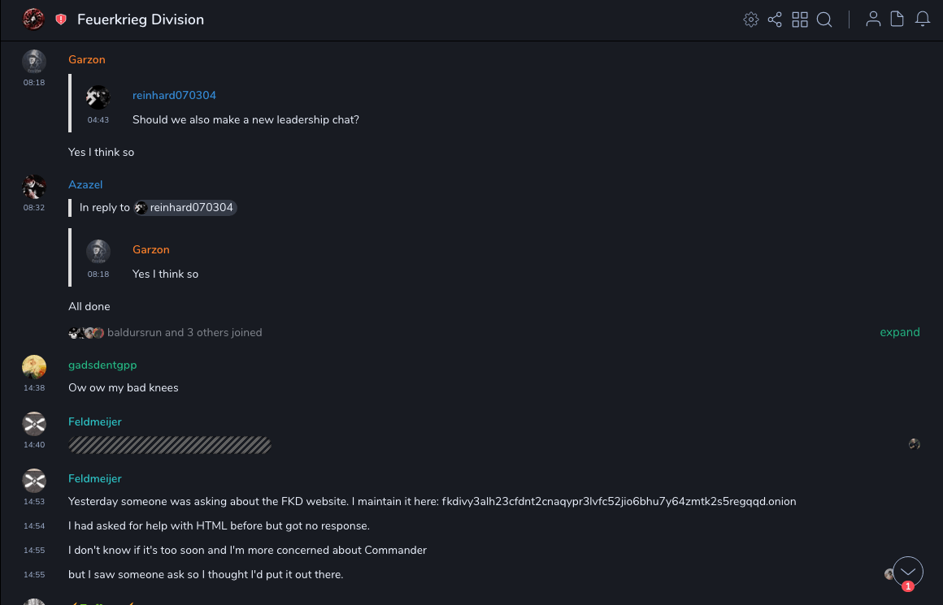Image resolution: width=943 pixels, height=605 pixels.
Task: Click the read receipt avatar beside hidden message
Action: point(915,444)
